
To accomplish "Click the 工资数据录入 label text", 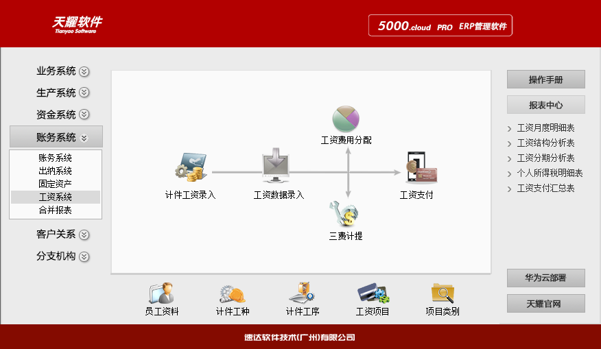I will click(x=279, y=195).
